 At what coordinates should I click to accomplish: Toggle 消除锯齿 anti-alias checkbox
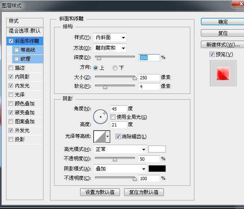pos(118,137)
